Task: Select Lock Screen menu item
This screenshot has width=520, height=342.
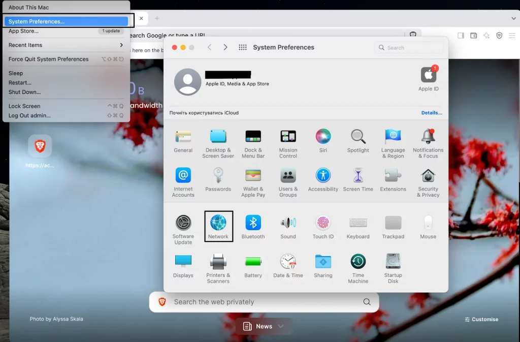Action: [x=67, y=106]
